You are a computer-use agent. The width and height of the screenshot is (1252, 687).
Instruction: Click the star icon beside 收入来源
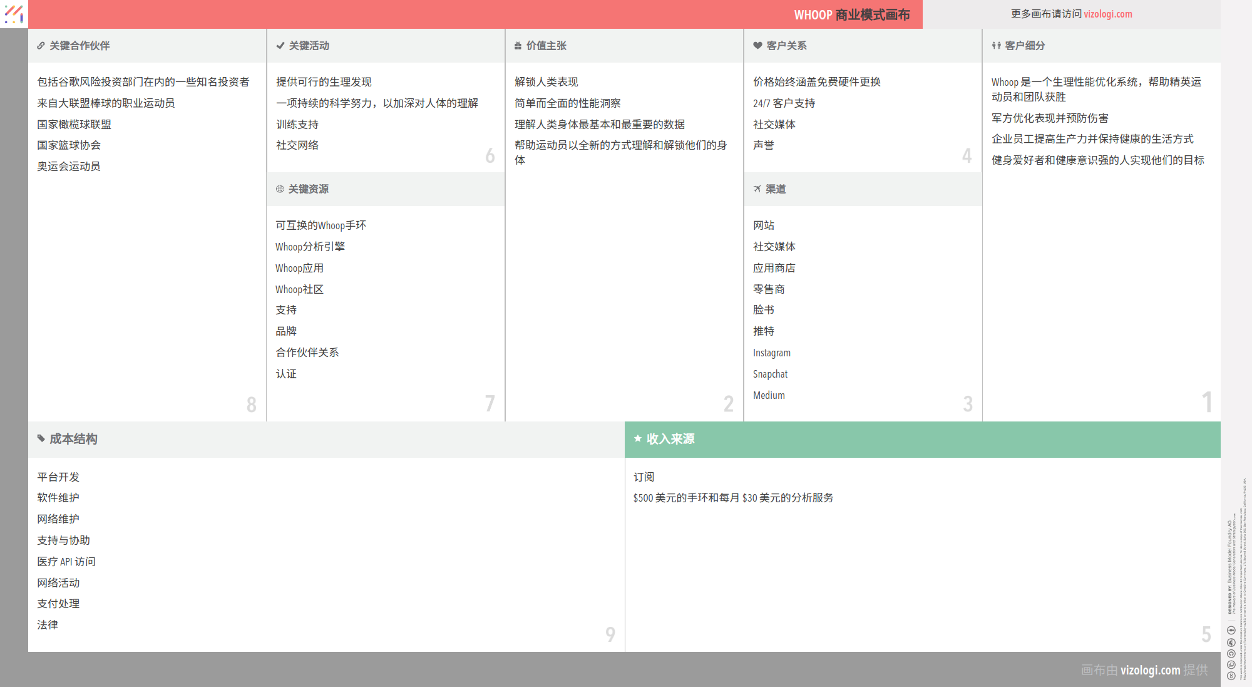(x=638, y=438)
